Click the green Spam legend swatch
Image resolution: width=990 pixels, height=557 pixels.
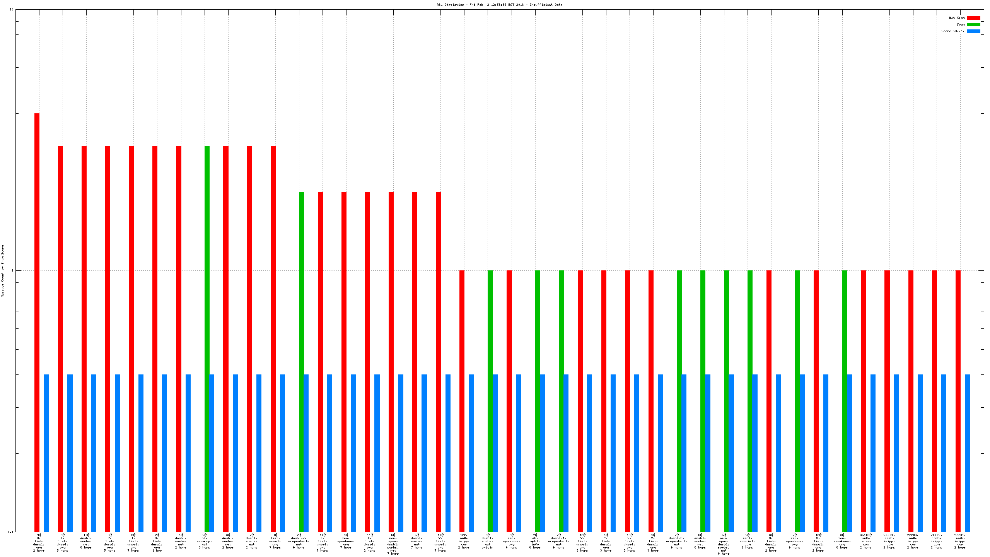point(973,24)
